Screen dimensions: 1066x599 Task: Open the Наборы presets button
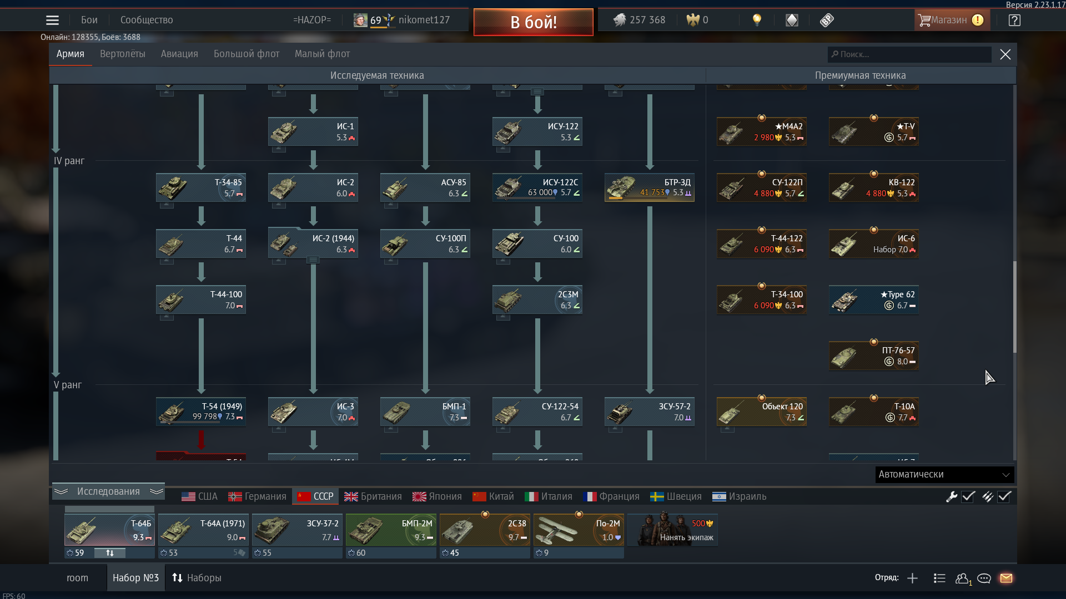point(197,578)
